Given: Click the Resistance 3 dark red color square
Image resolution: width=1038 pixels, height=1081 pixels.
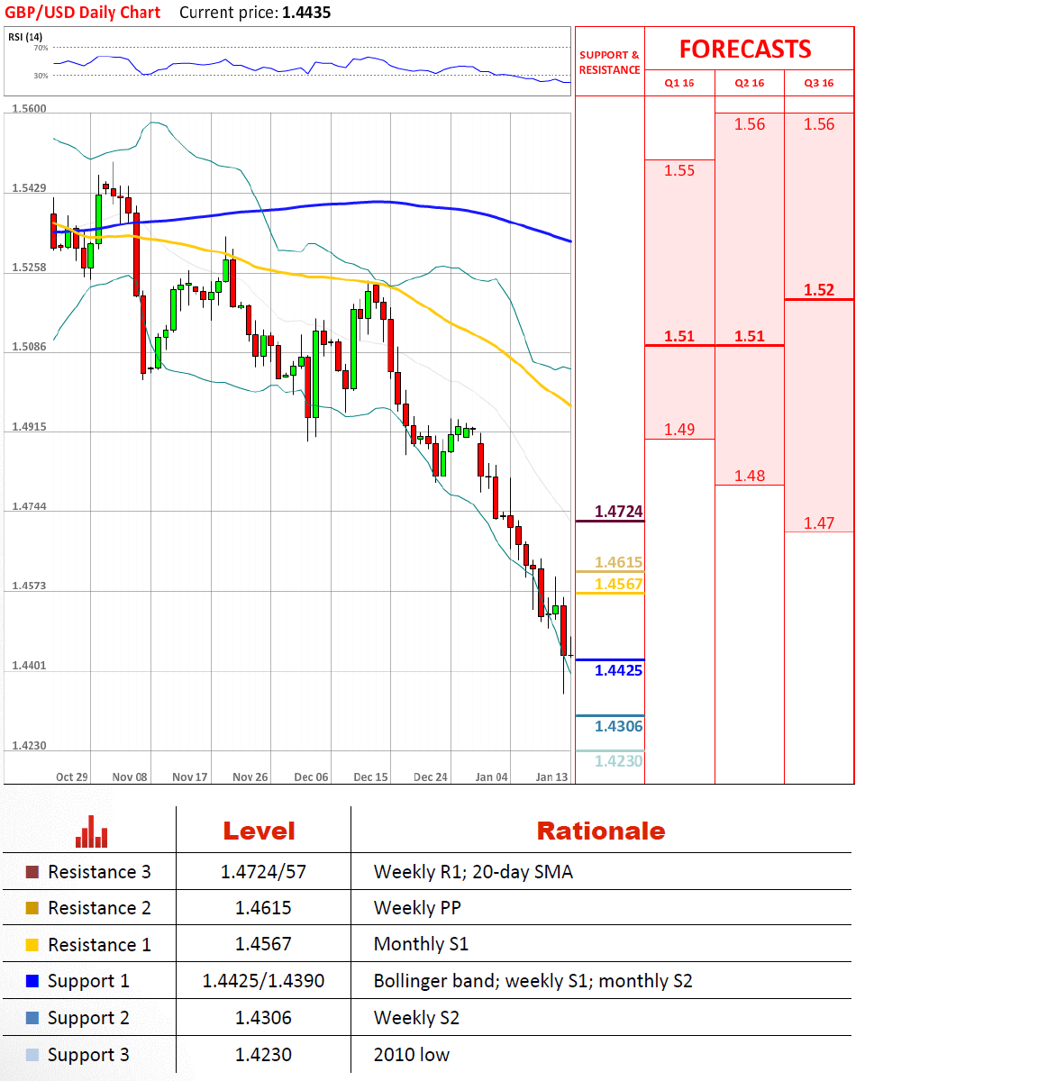Looking at the screenshot, I should (x=32, y=872).
